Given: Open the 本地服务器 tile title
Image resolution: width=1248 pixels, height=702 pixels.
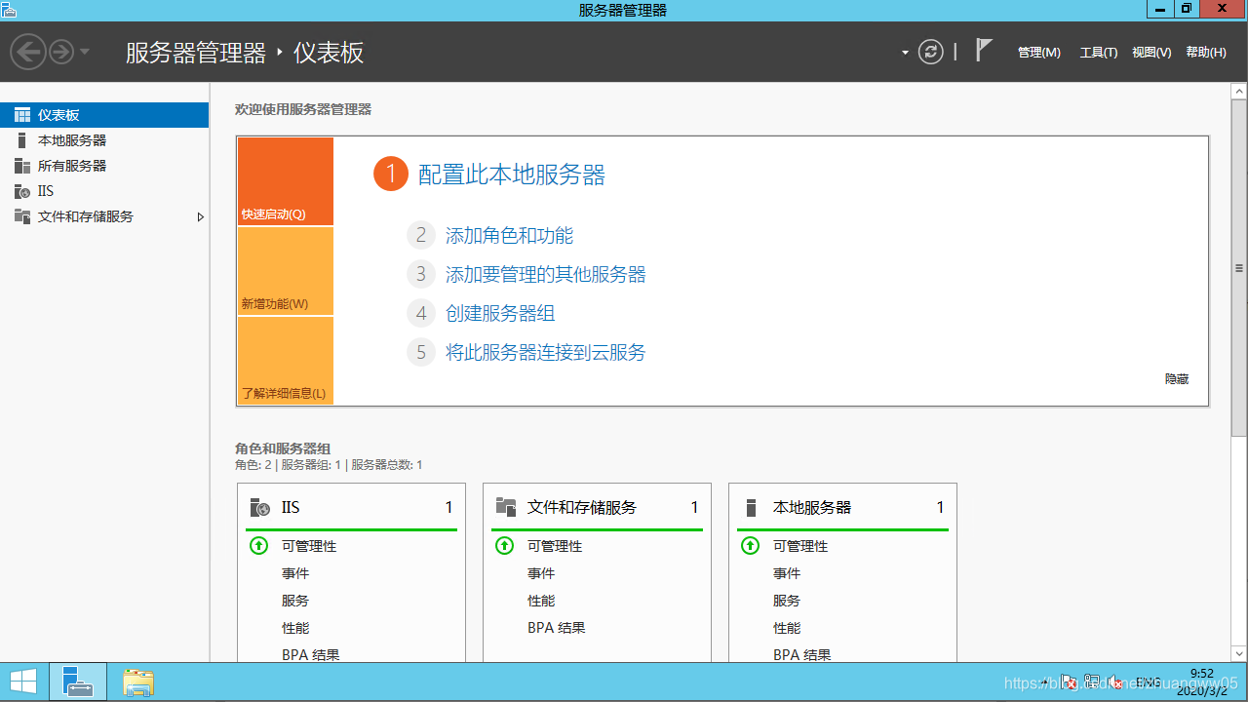Looking at the screenshot, I should click(812, 507).
